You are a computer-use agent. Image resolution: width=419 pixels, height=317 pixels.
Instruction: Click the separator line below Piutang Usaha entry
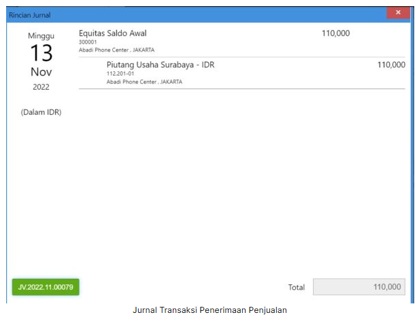(241, 88)
